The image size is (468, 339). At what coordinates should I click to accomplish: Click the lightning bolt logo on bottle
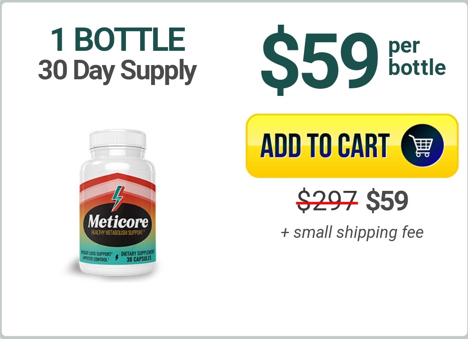tap(118, 198)
